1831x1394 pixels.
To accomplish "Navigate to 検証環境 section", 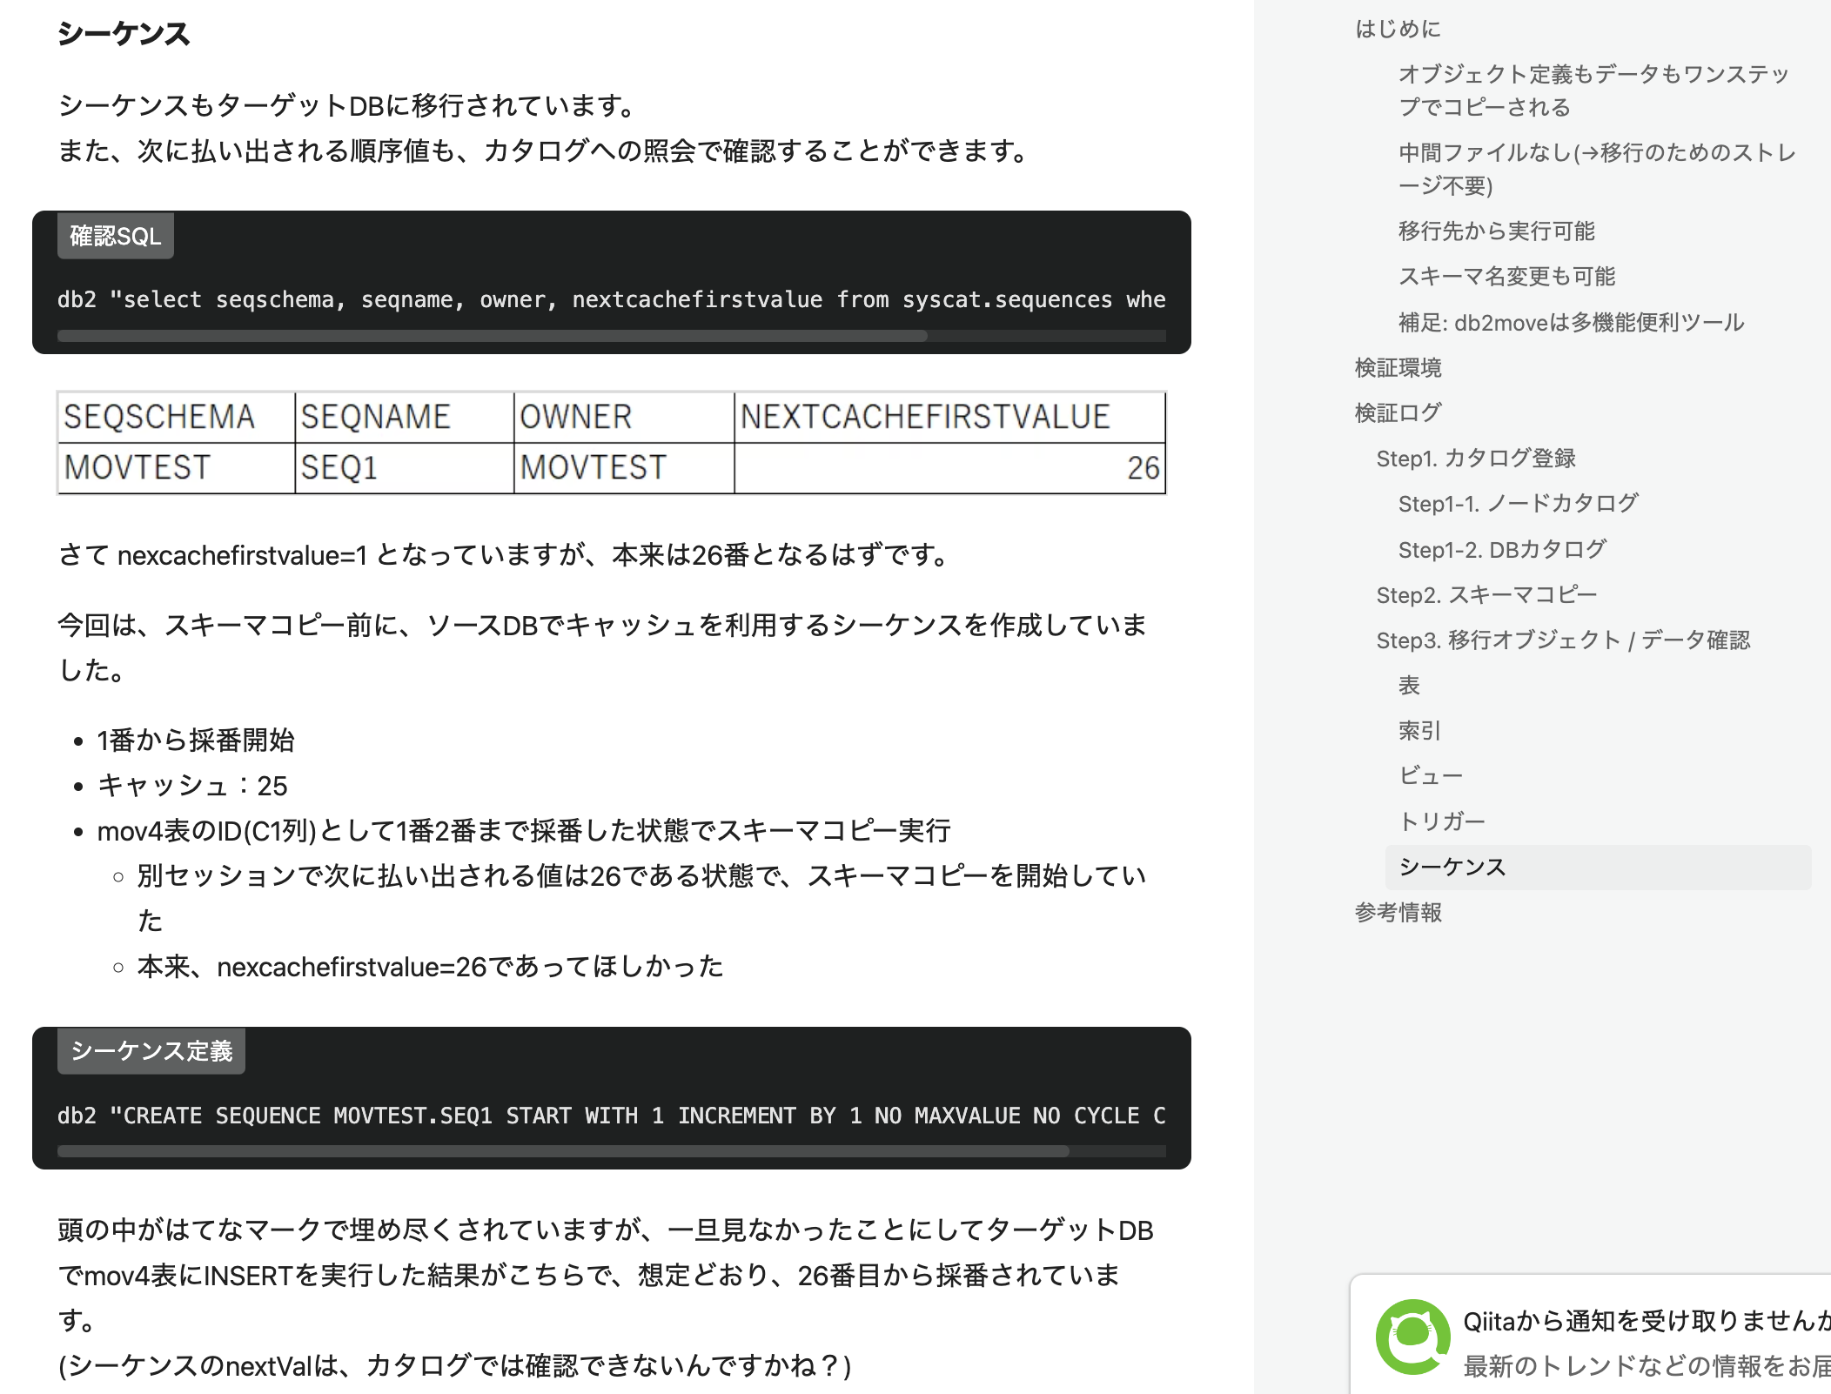I will coord(1398,367).
